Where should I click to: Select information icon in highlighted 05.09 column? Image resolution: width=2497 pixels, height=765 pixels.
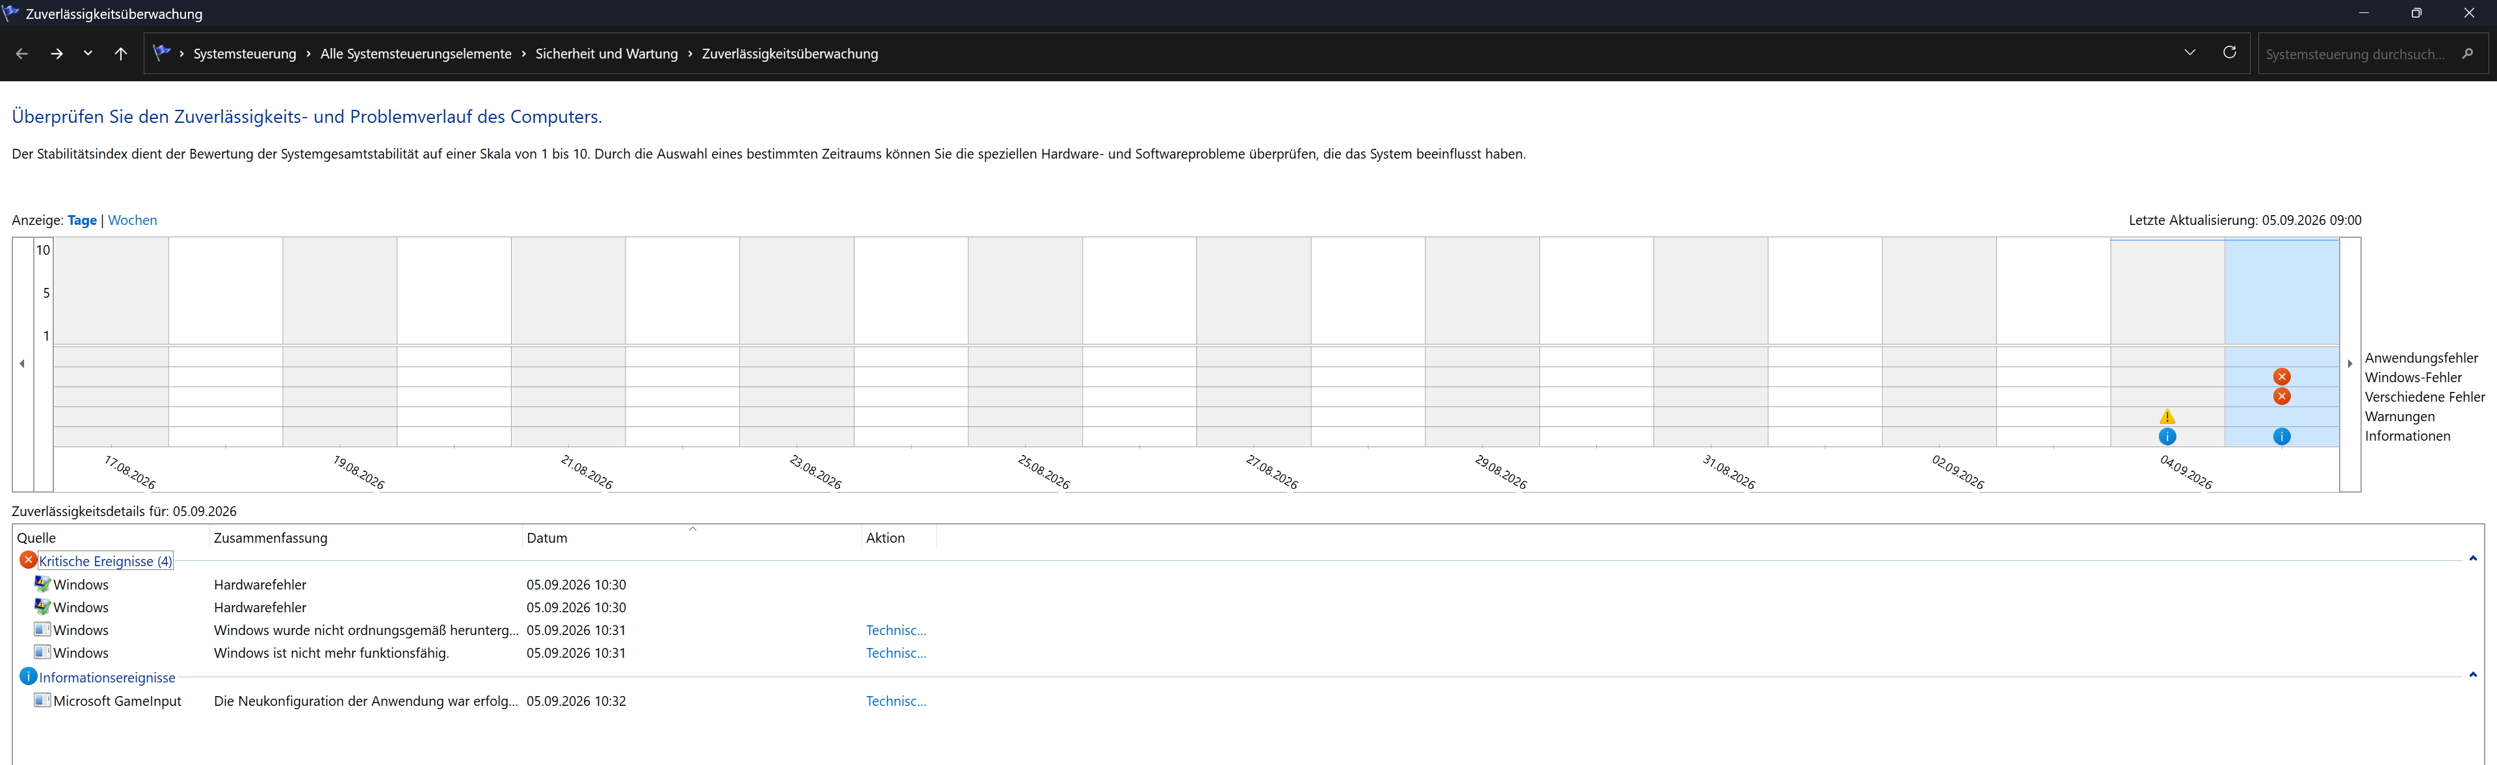coord(2282,437)
